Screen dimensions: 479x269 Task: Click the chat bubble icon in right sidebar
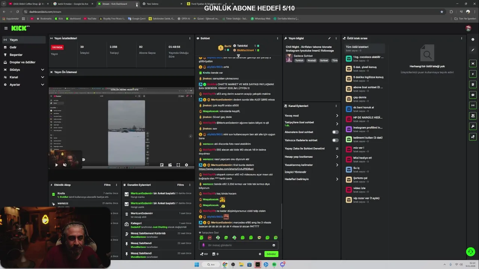coord(473,95)
